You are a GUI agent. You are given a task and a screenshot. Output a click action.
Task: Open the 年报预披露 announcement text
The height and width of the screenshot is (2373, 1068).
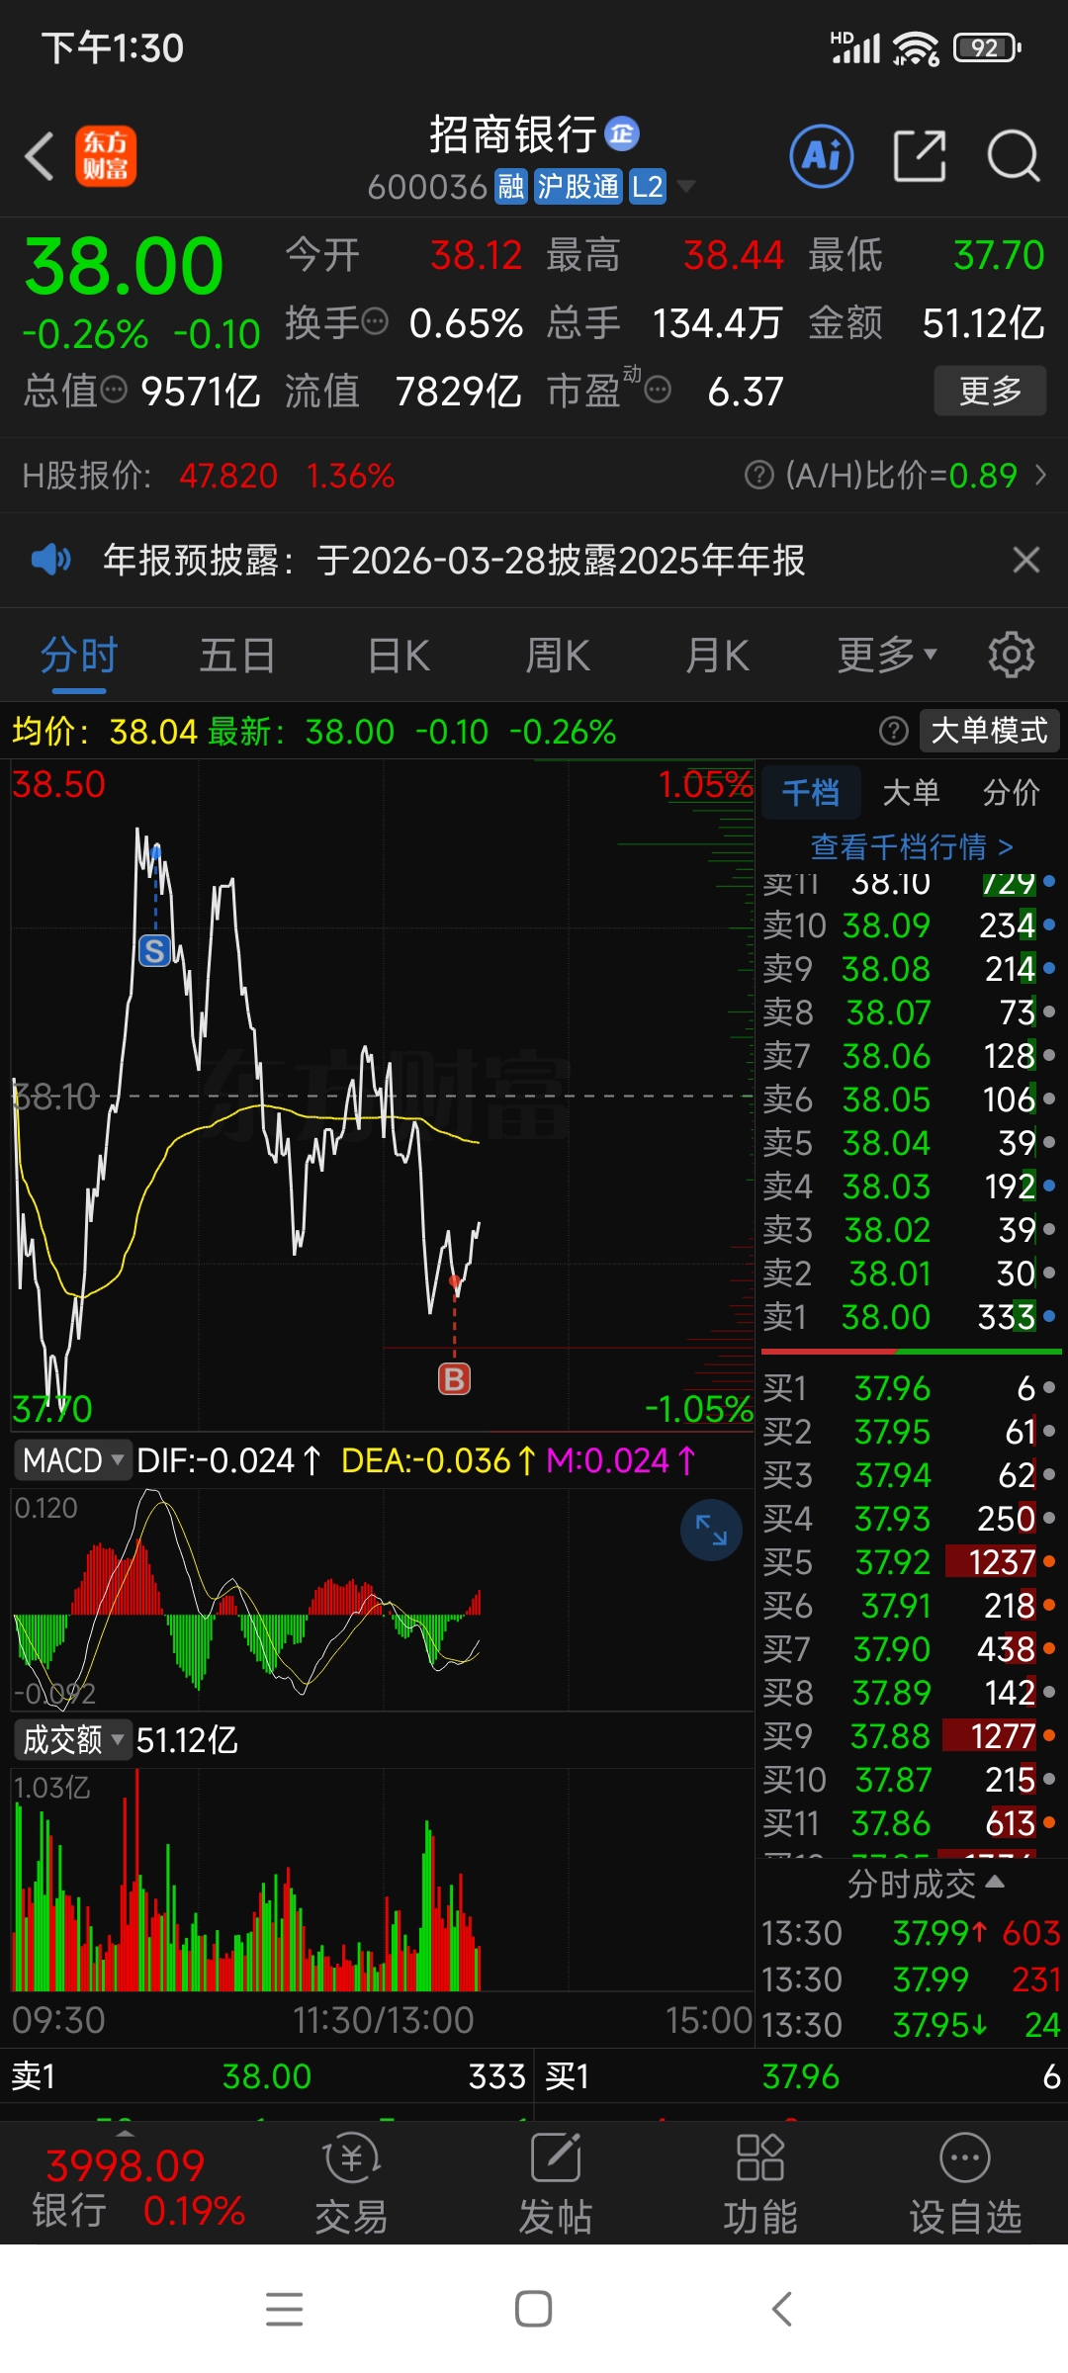(x=455, y=561)
